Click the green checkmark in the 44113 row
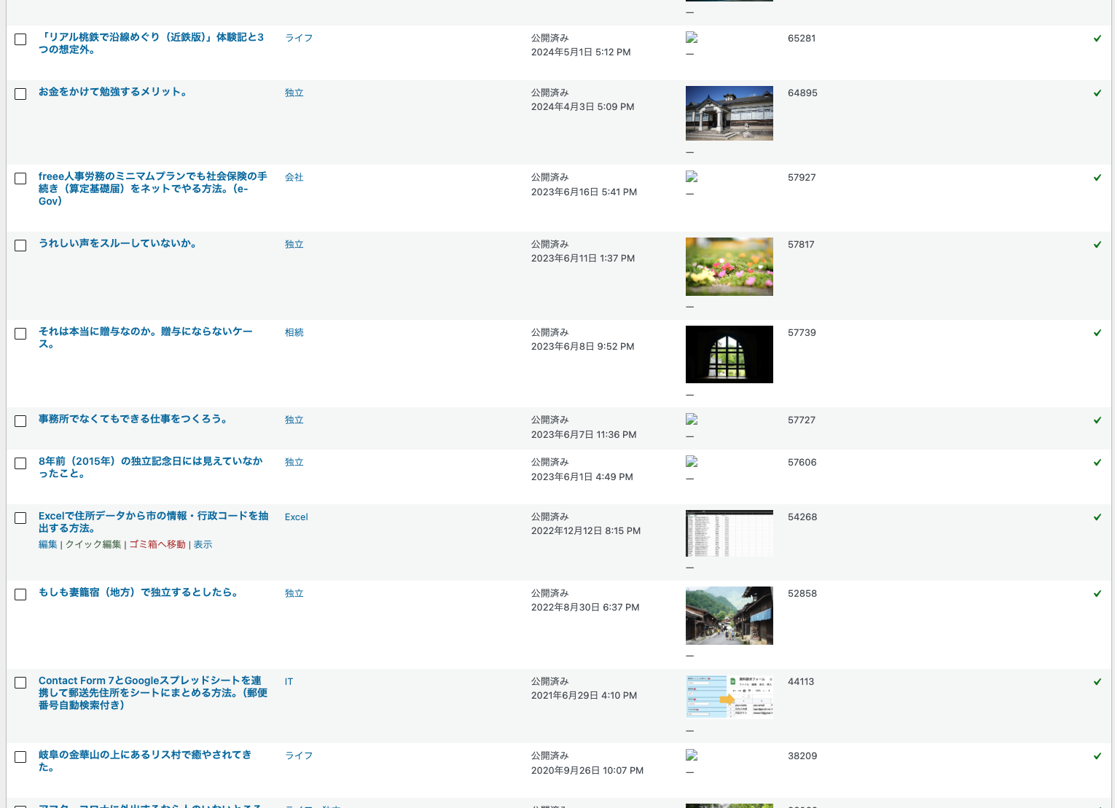Viewport: 1115px width, 808px height. (x=1097, y=681)
